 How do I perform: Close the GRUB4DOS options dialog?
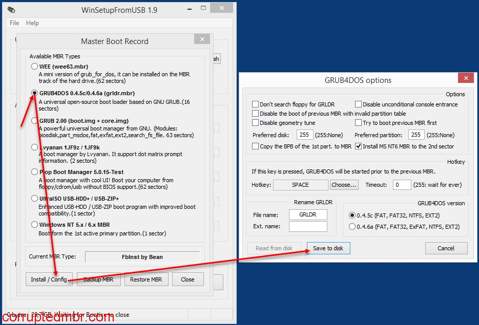click(466, 78)
